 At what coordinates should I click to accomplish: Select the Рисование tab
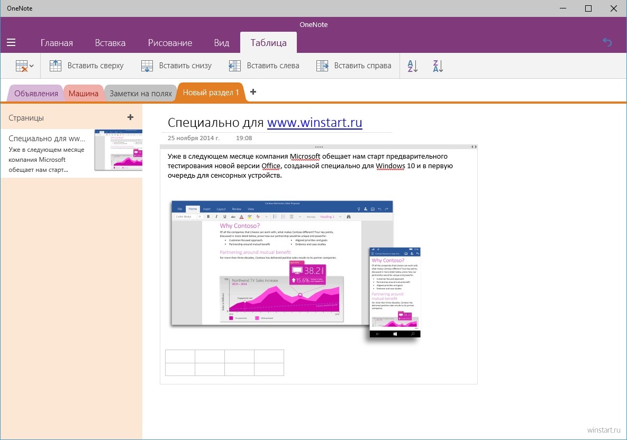point(170,43)
